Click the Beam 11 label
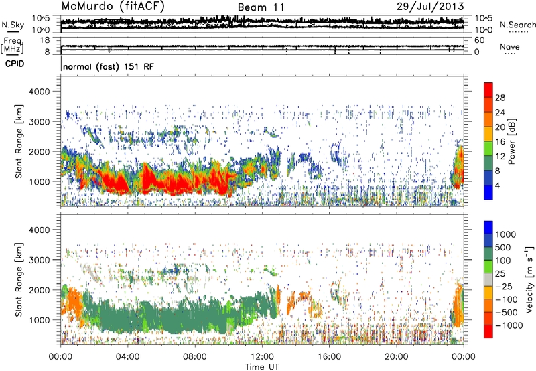 (261, 7)
